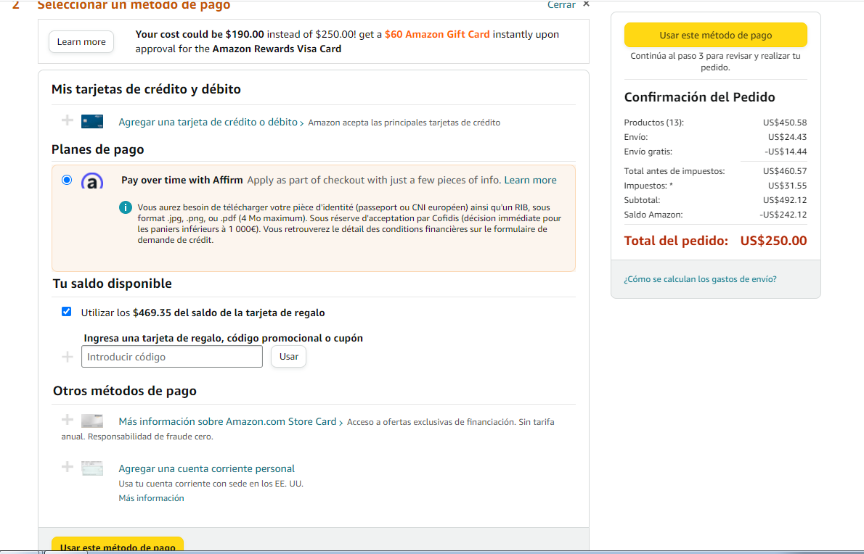This screenshot has height=554, width=864.
Task: Click the check image for checking account
Action: click(x=92, y=468)
